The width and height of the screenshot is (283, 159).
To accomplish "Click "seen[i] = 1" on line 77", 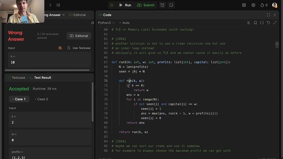I will tap(151, 109).
